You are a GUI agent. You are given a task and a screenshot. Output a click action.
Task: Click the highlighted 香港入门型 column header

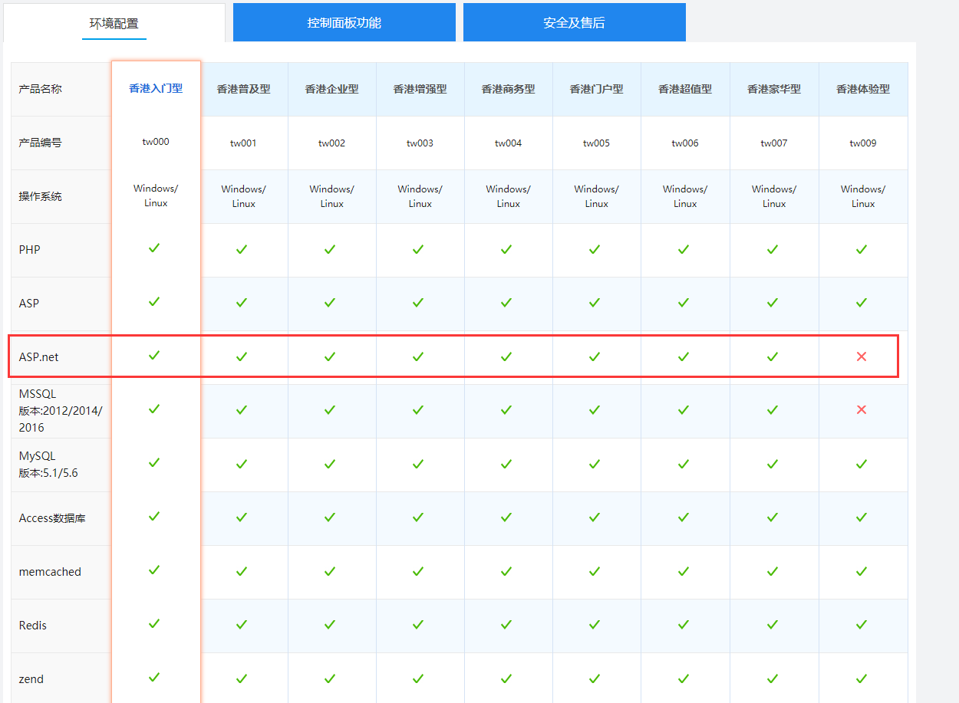155,88
